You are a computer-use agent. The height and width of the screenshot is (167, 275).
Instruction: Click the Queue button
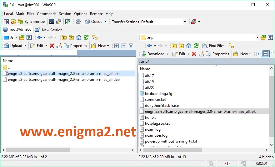click(94, 22)
